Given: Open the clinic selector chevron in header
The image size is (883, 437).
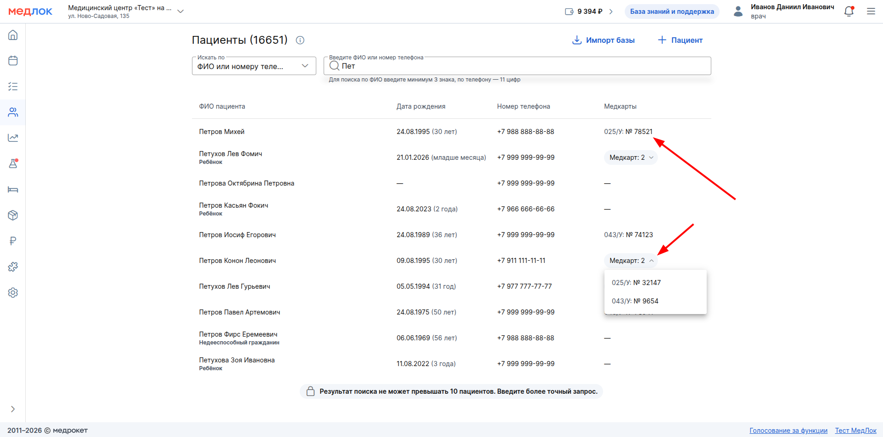Looking at the screenshot, I should [x=180, y=12].
